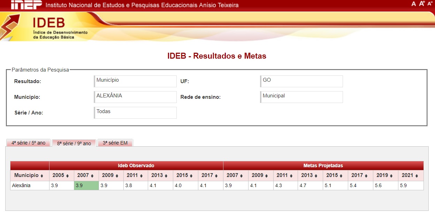Sort by Metas Projetadas 2015 sort arrows
The width and height of the screenshot is (435, 214).
(341, 176)
